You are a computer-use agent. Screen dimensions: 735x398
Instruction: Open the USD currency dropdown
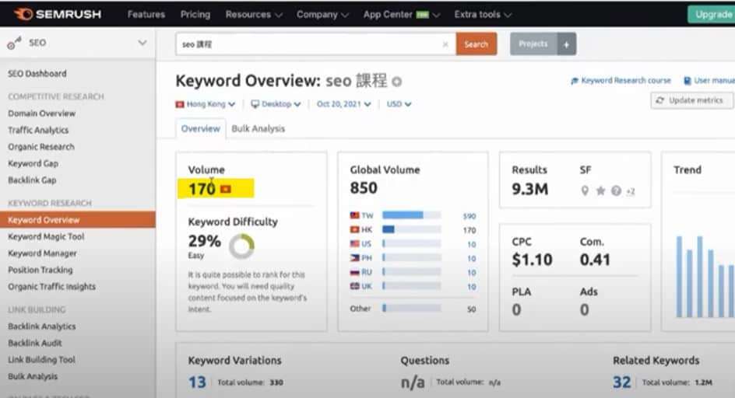(399, 104)
